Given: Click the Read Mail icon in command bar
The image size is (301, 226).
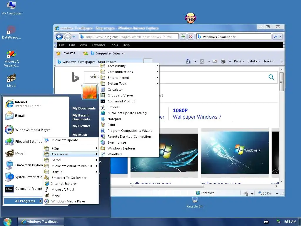Looking at the screenshot, I should [x=215, y=61].
